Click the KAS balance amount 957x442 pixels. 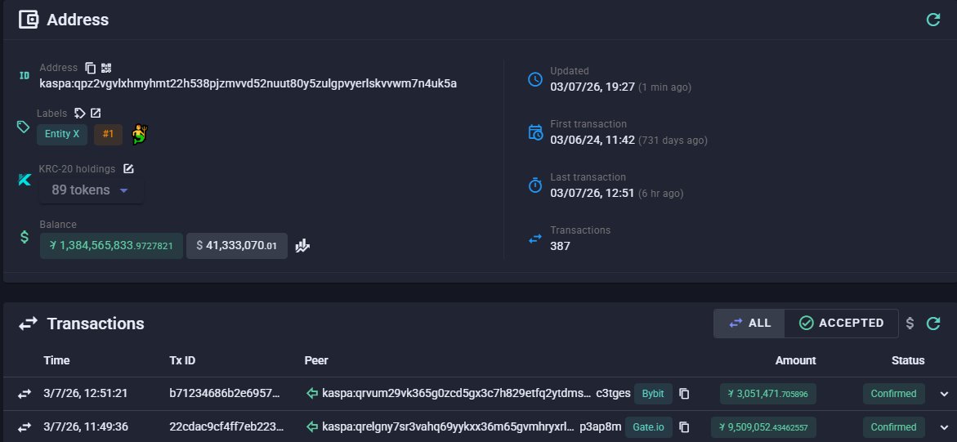point(111,245)
